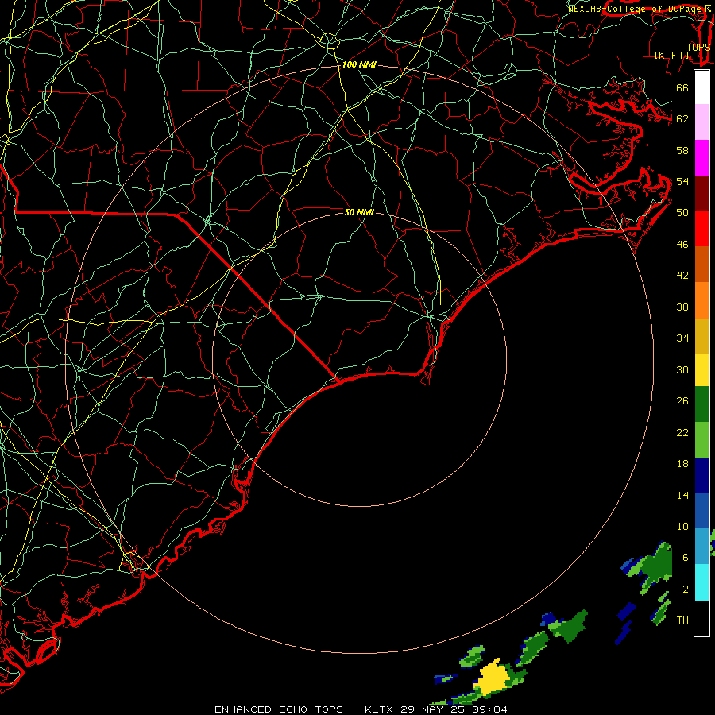Click the TH threshold legend label
Screen dimensions: 715x715
(x=682, y=620)
